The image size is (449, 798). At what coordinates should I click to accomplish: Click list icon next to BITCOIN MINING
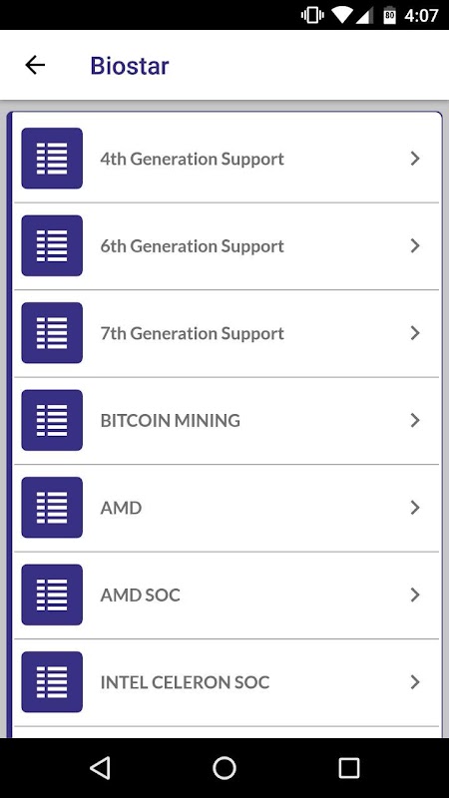52,420
